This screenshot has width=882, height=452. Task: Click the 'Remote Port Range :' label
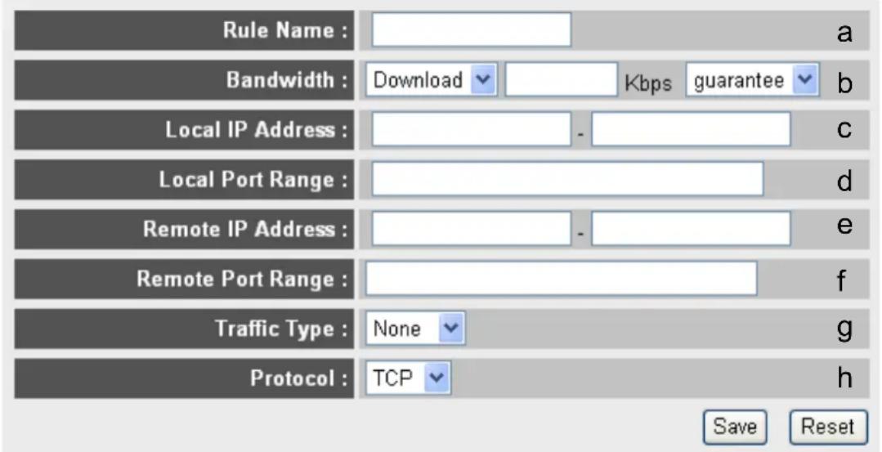pos(243,279)
